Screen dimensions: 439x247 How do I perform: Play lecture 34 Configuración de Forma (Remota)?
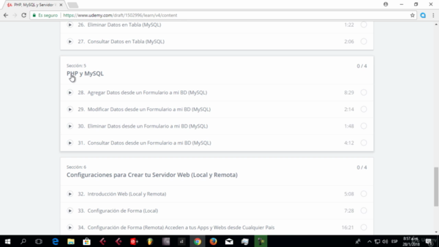tap(70, 228)
